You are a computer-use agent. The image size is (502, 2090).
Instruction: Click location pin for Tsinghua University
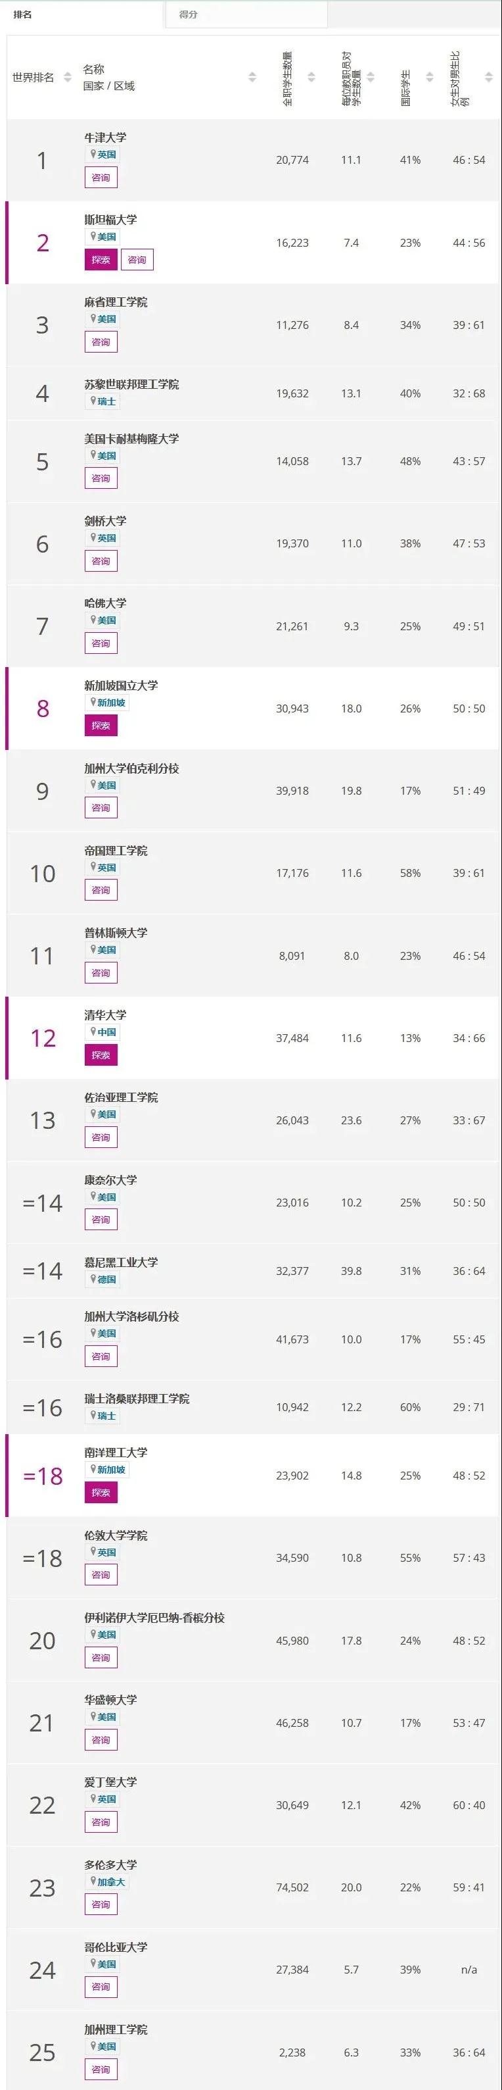pos(93,1032)
